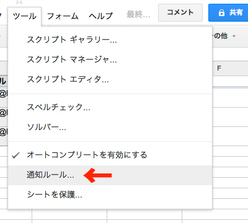Open the ツール menu

pos(25,16)
